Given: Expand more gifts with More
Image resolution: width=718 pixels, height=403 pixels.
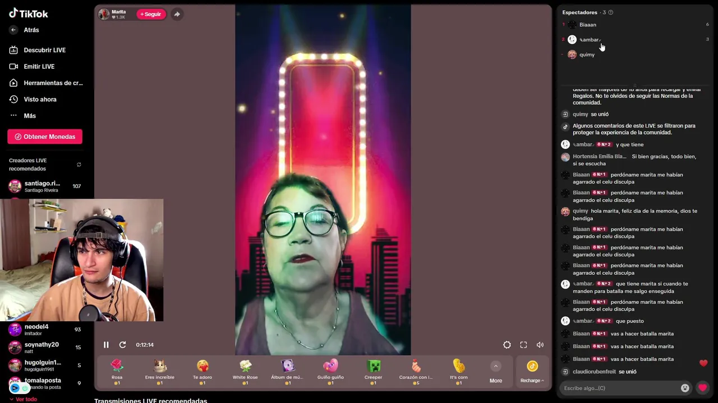Looking at the screenshot, I should (x=496, y=373).
